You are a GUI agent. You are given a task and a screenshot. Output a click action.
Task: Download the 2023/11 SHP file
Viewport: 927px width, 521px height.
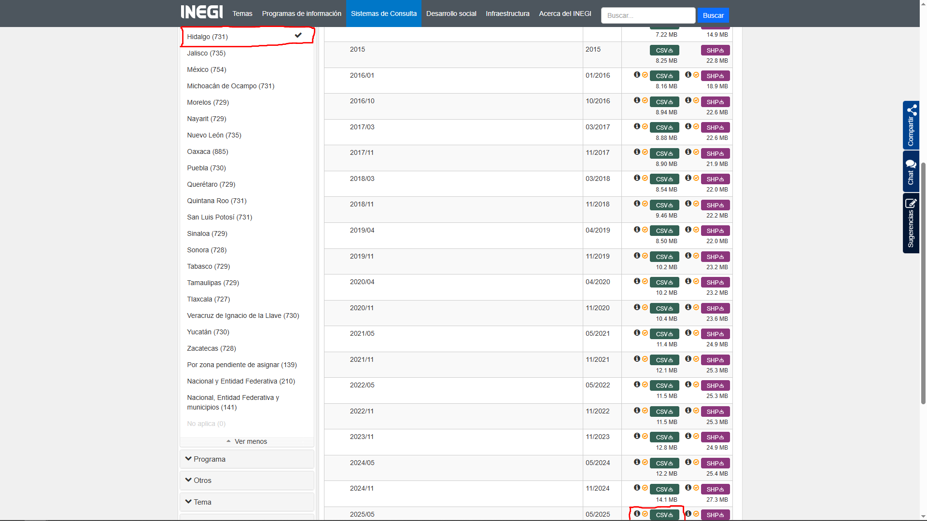coord(715,437)
